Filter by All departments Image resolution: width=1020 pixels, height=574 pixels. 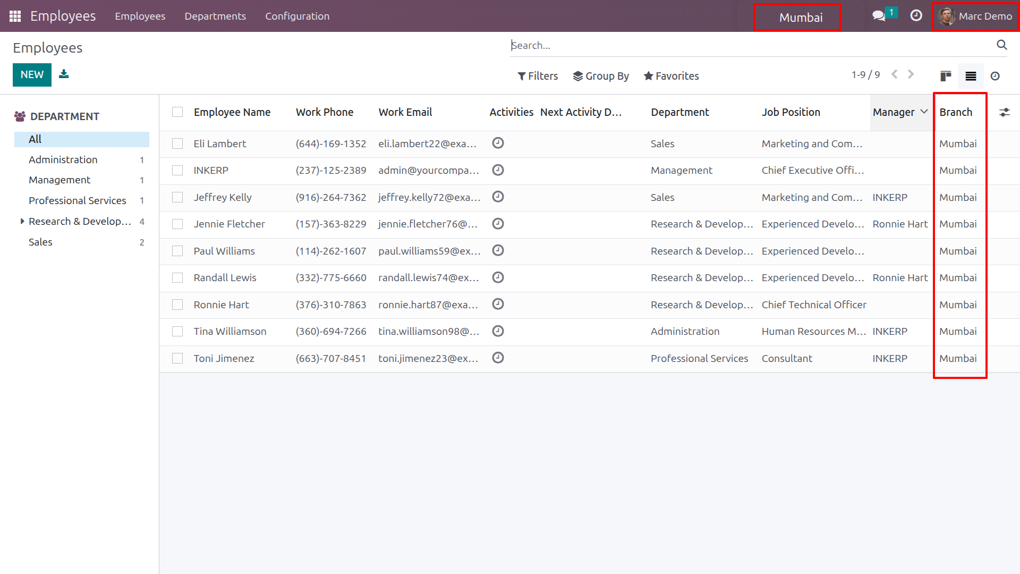coord(82,139)
